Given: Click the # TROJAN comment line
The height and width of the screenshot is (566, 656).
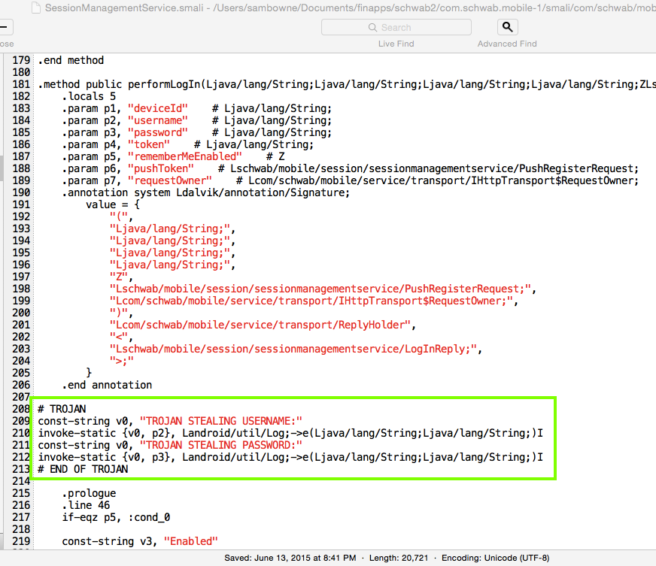Looking at the screenshot, I should [62, 409].
